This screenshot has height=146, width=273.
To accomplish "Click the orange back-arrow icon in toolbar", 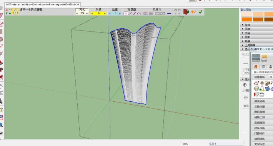I will coord(193,12).
